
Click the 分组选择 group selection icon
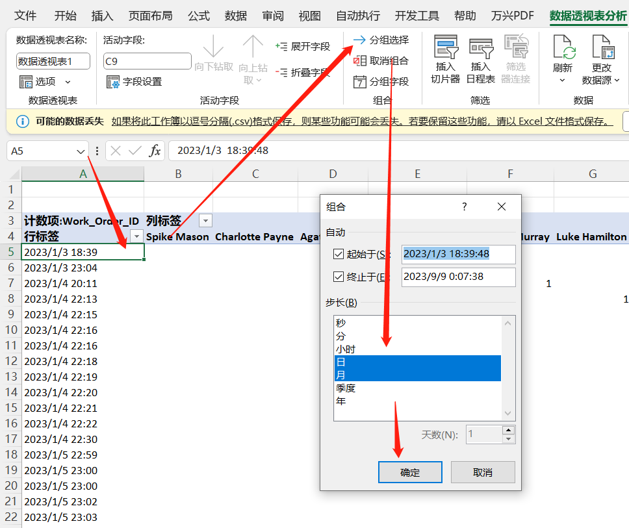click(x=360, y=40)
